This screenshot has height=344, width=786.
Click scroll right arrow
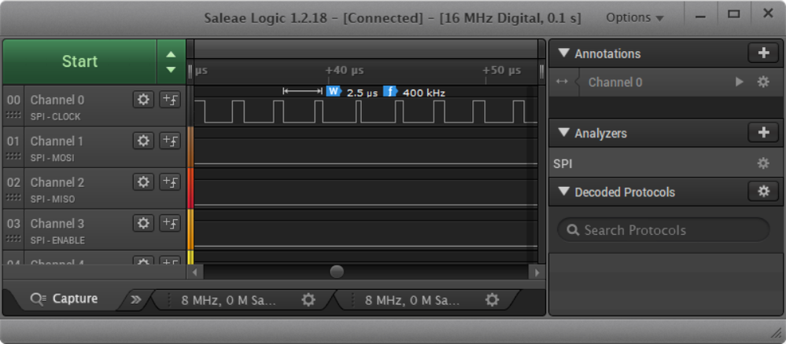click(x=537, y=273)
